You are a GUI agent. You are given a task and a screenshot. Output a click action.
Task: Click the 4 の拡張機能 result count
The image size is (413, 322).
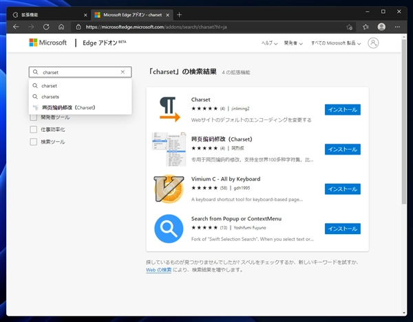[x=235, y=73]
